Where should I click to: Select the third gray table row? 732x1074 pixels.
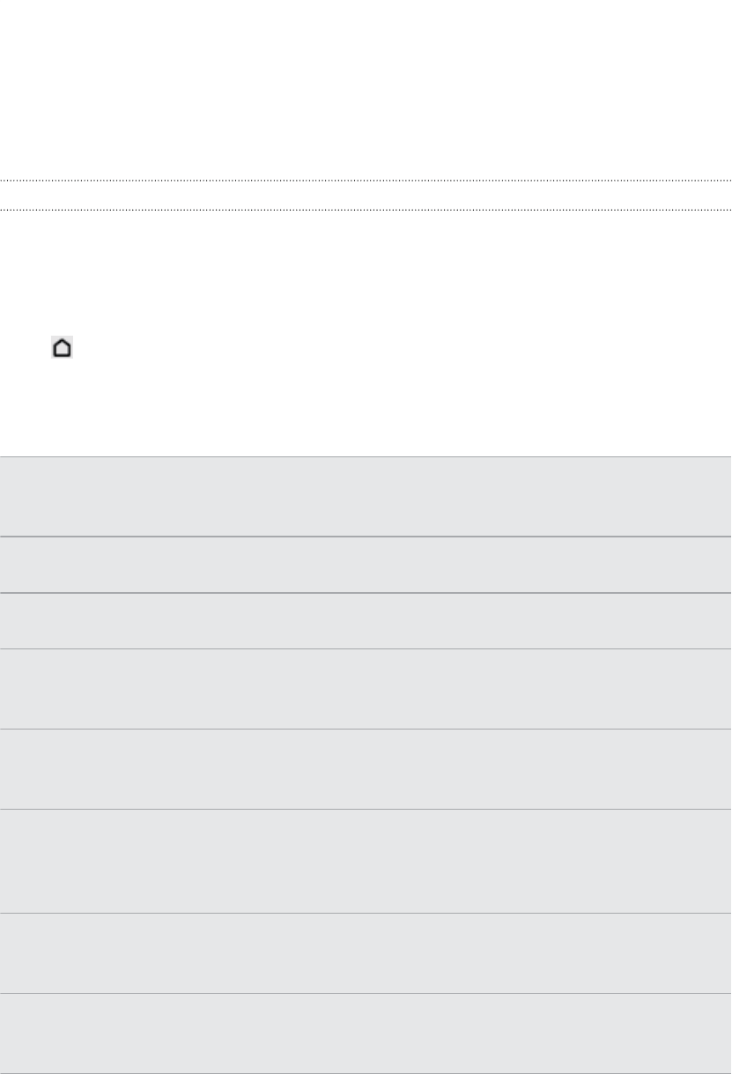click(366, 621)
